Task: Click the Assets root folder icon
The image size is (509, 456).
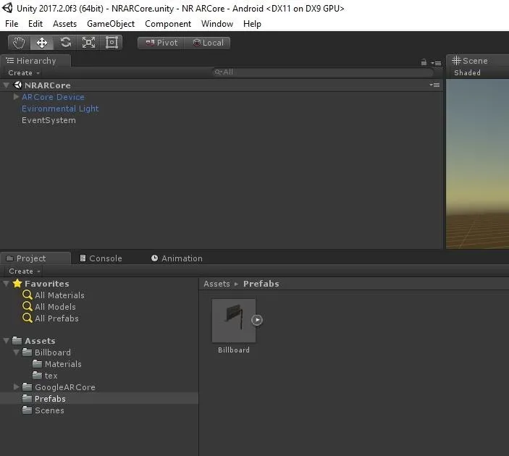Action: point(17,340)
